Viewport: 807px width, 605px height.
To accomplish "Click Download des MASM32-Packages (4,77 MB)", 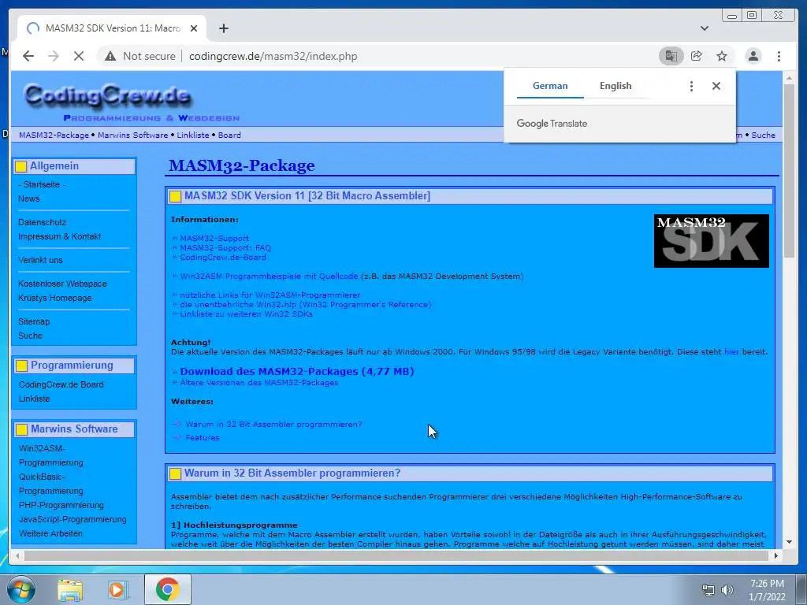I will (x=297, y=372).
